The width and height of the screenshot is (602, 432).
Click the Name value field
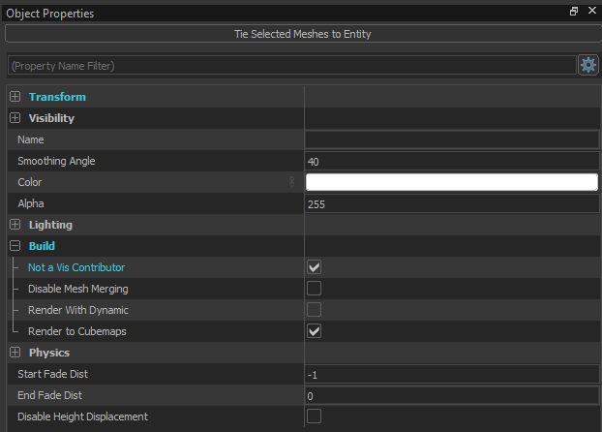coord(451,139)
